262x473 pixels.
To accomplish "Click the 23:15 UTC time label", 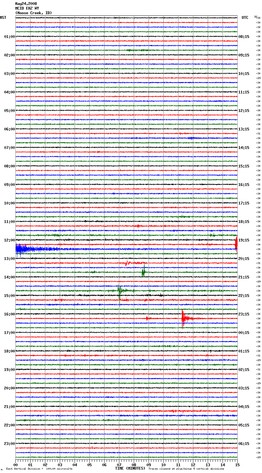I will (244, 314).
